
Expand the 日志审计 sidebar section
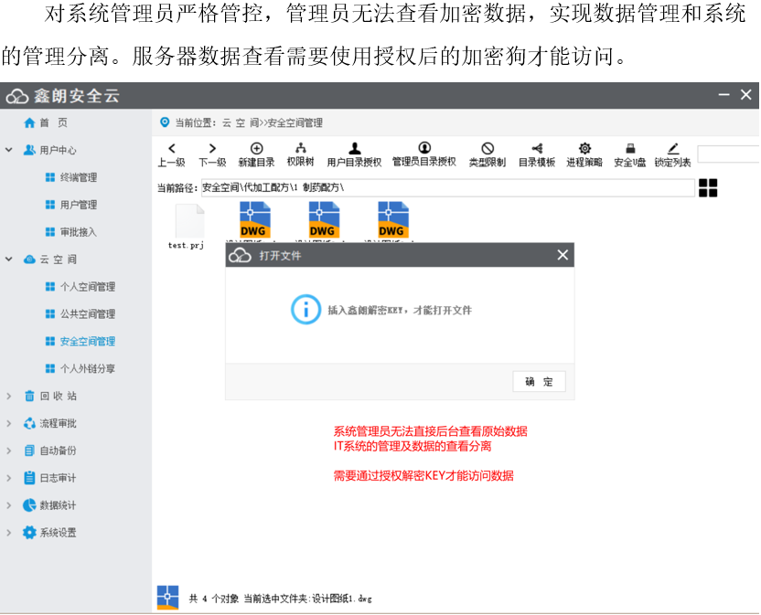point(9,478)
